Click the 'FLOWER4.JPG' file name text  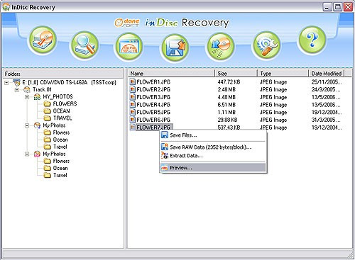153,105
